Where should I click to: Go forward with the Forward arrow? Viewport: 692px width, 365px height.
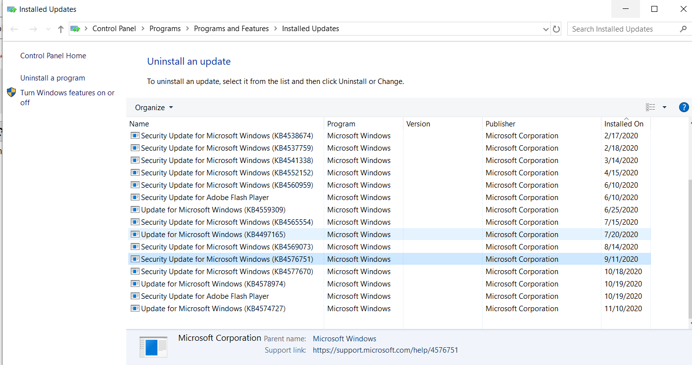[33, 29]
